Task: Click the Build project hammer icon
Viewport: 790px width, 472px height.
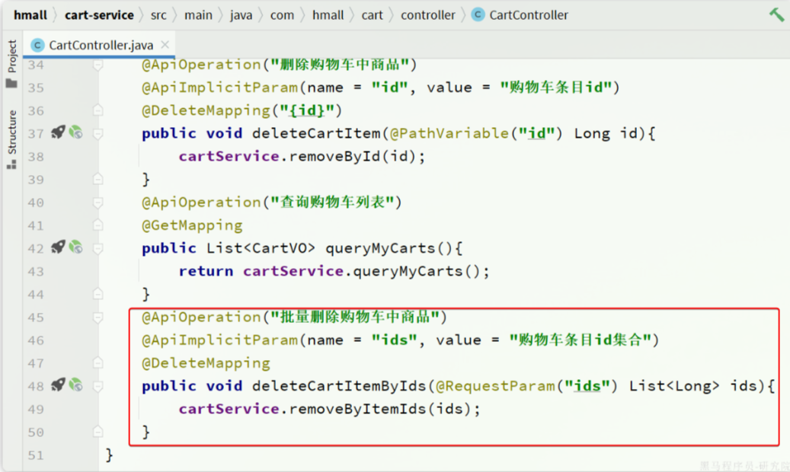Action: click(776, 14)
